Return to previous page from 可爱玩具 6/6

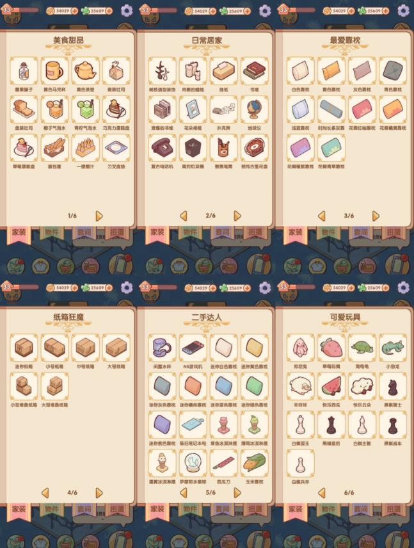(322, 493)
